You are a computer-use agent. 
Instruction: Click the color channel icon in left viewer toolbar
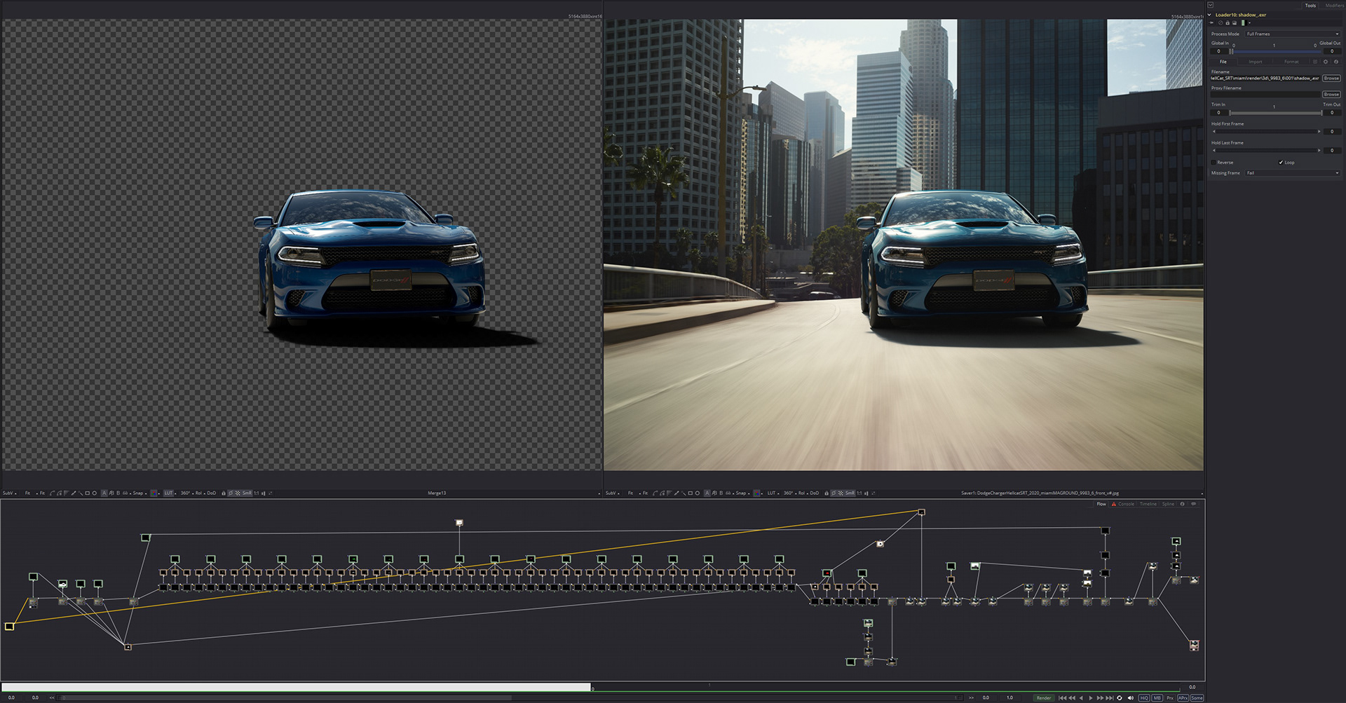[154, 493]
